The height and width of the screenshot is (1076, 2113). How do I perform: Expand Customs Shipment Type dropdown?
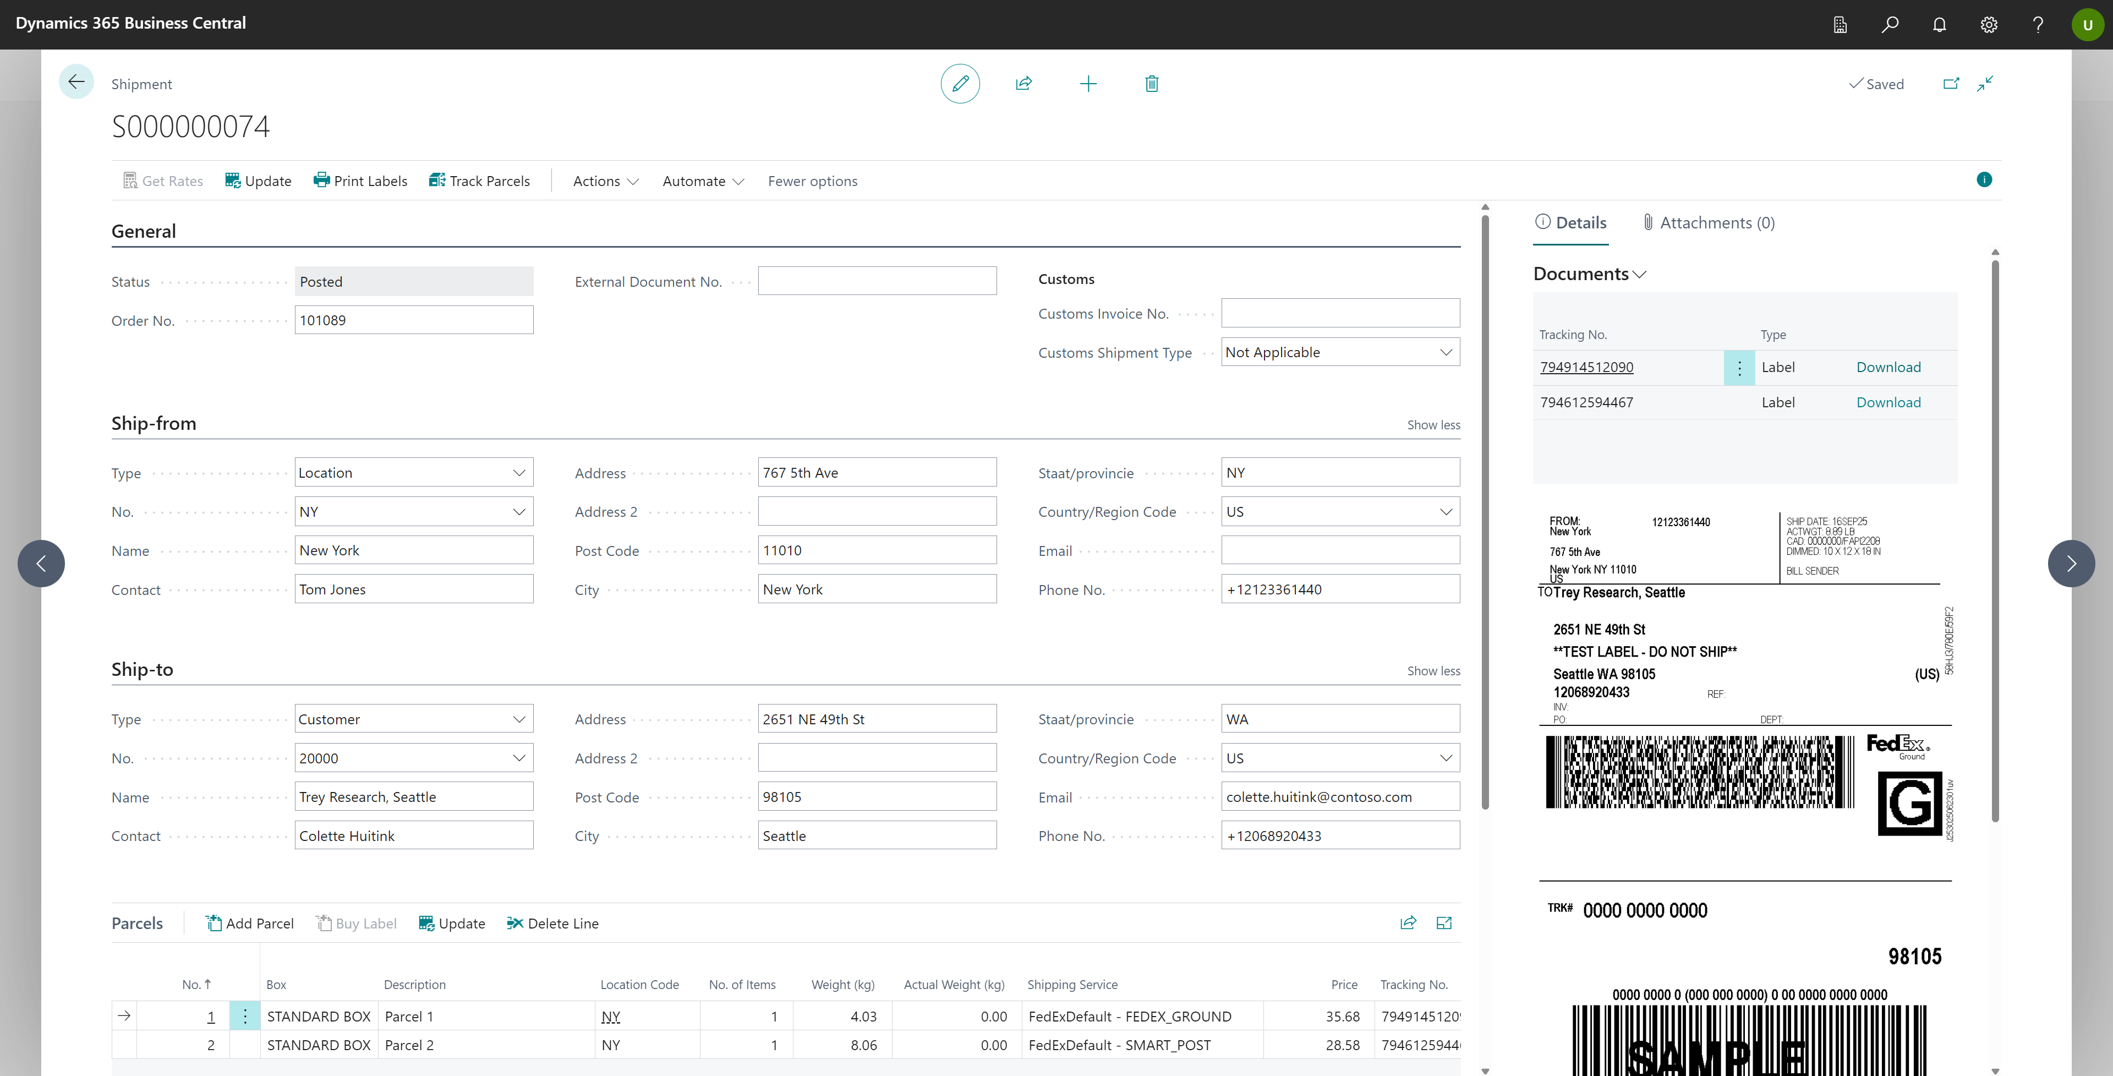pyautogui.click(x=1446, y=352)
